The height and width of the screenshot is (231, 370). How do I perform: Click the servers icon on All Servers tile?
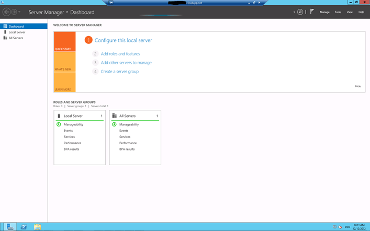coord(115,115)
